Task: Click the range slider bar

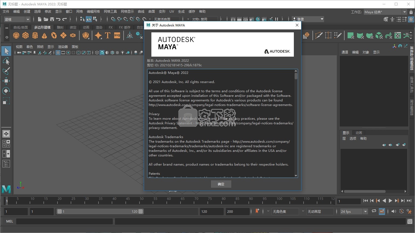Action: click(100, 211)
